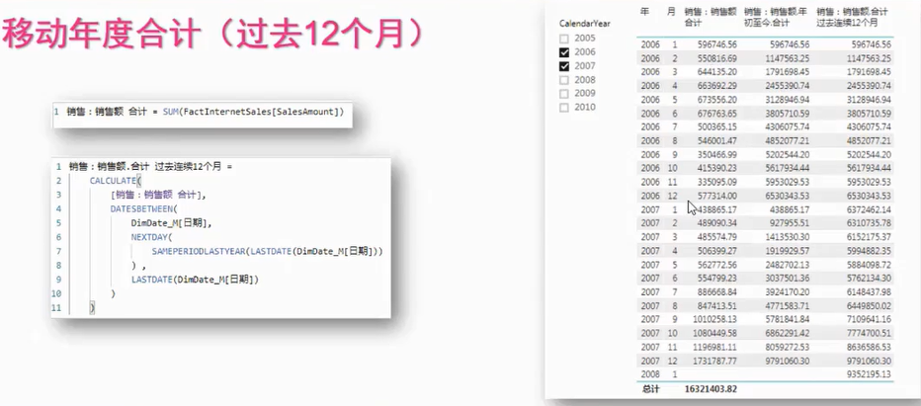Sort by the 年 column header
This screenshot has height=406, width=921.
tap(645, 11)
